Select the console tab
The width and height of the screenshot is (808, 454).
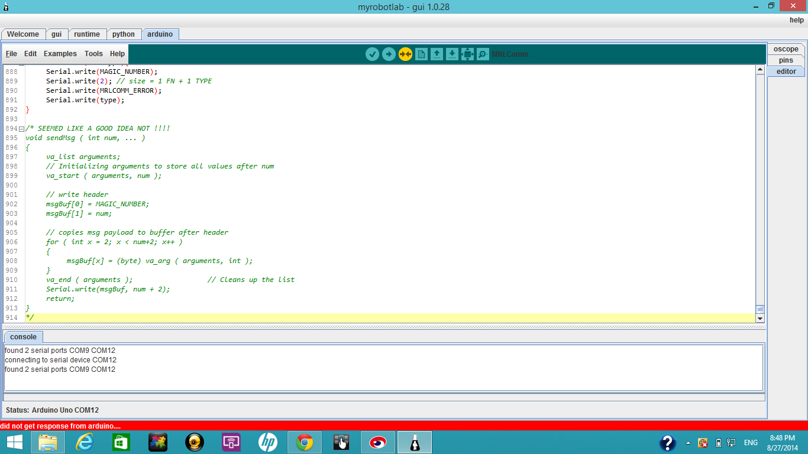[23, 337]
